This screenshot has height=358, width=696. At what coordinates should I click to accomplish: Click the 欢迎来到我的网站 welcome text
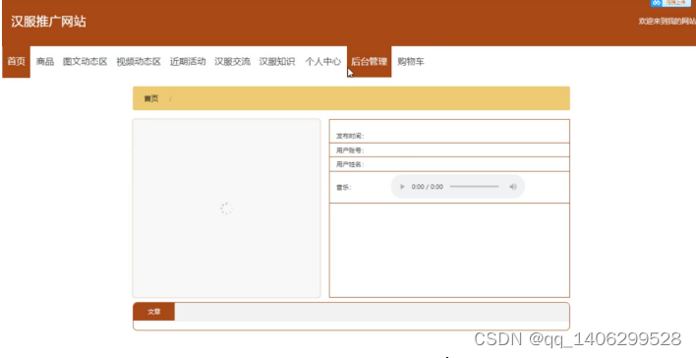667,22
